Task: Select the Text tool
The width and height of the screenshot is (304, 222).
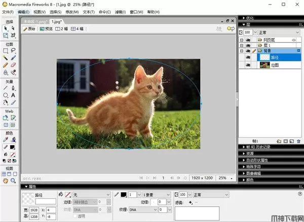Action: point(13,95)
